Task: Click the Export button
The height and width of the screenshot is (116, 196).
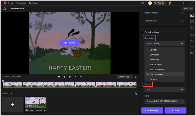Action: (175, 111)
